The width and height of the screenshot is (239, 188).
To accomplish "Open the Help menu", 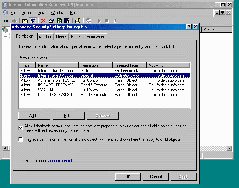I will (x=74, y=13).
